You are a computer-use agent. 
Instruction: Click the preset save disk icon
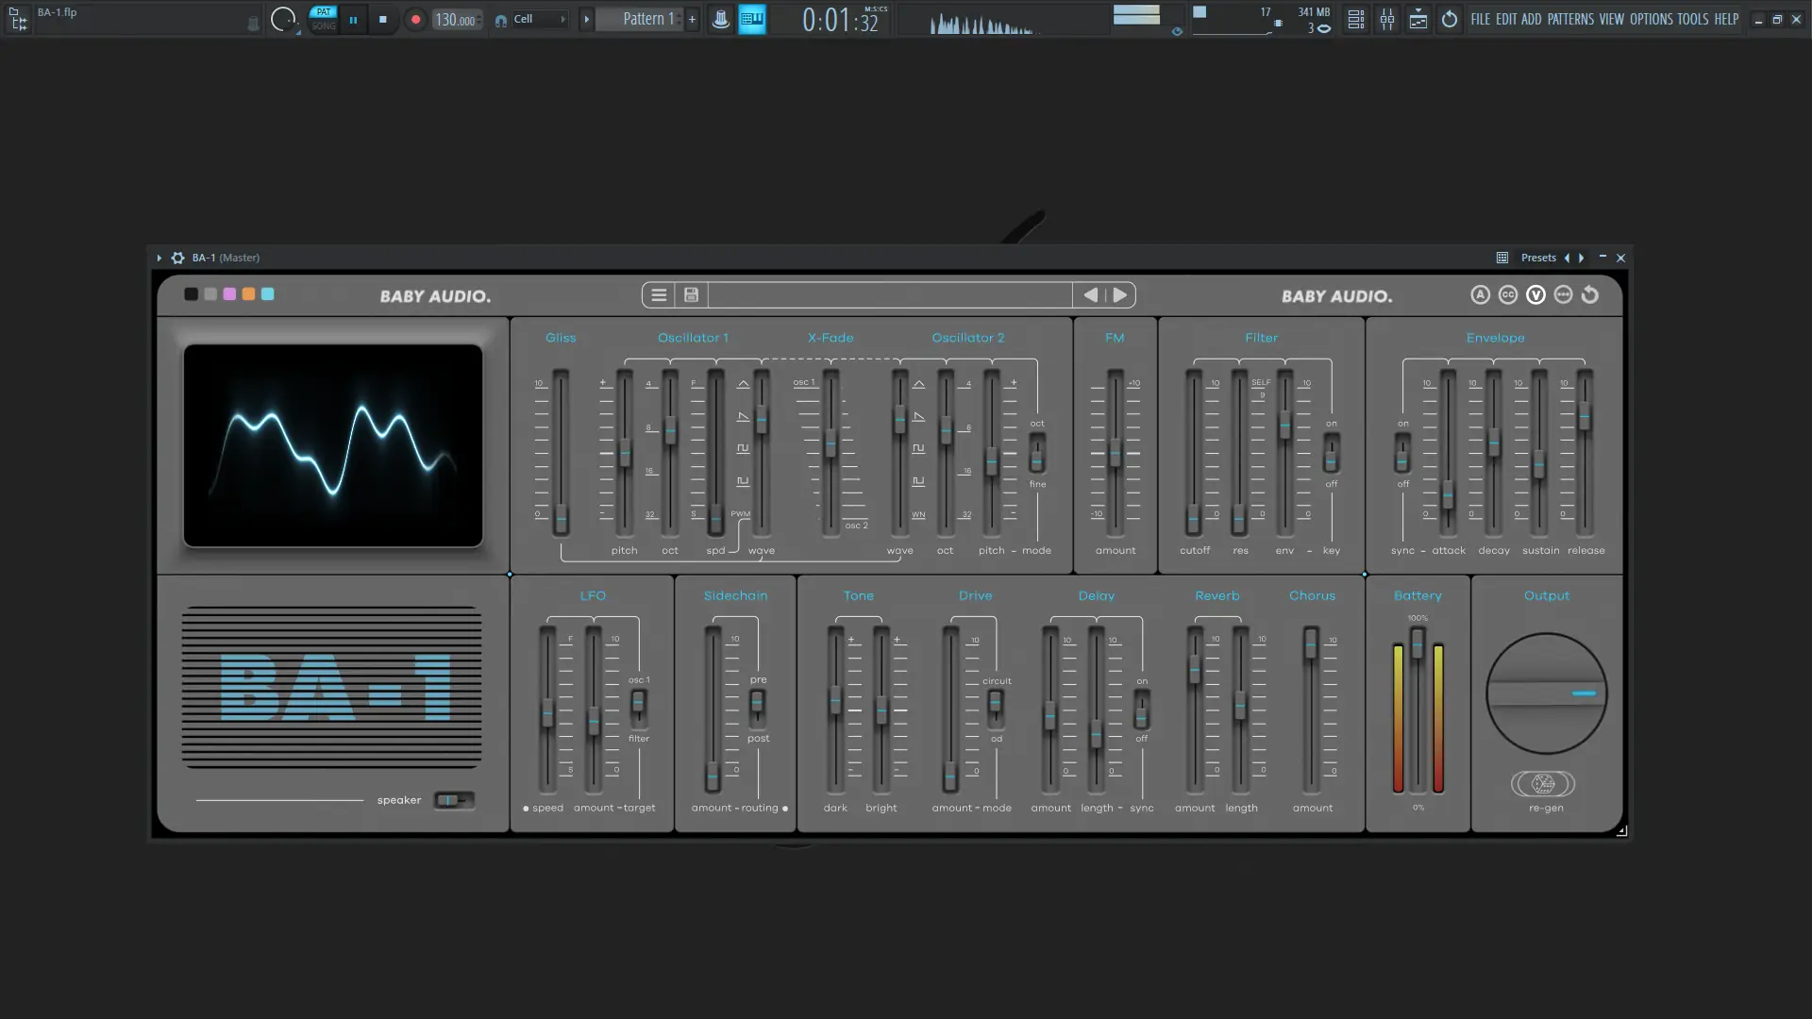(691, 295)
